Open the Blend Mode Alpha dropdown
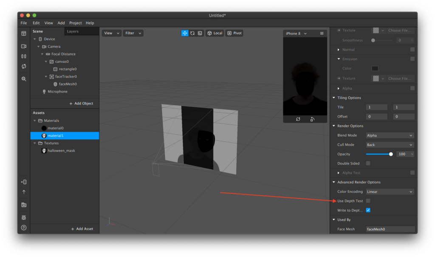 [390, 136]
